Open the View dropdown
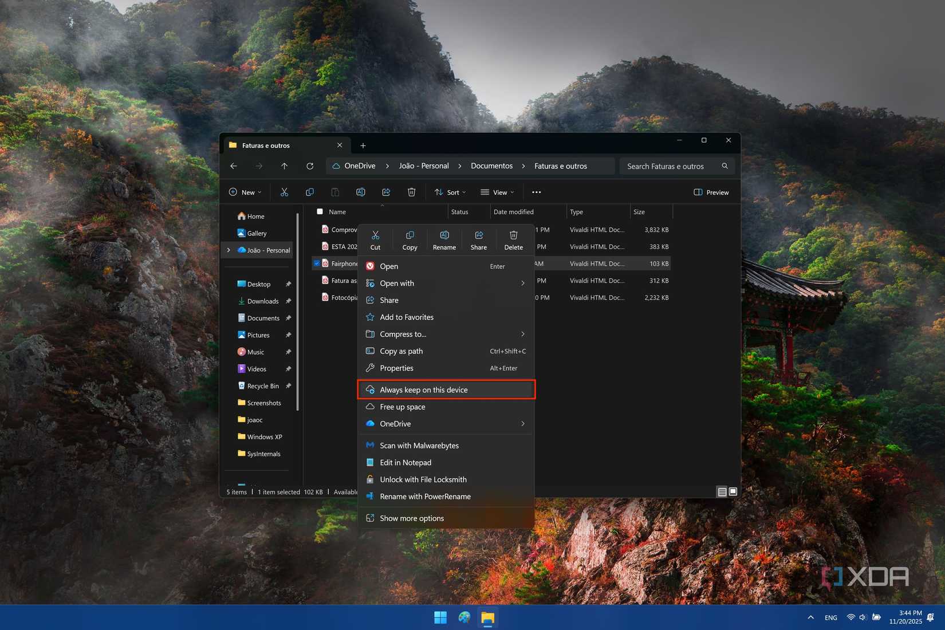 (497, 192)
